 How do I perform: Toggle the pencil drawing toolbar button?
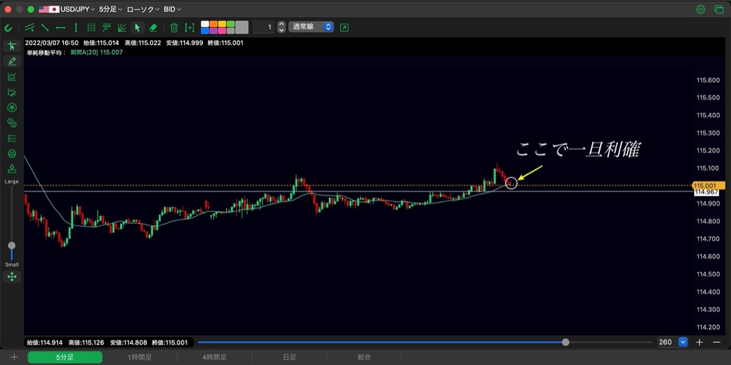[12, 61]
